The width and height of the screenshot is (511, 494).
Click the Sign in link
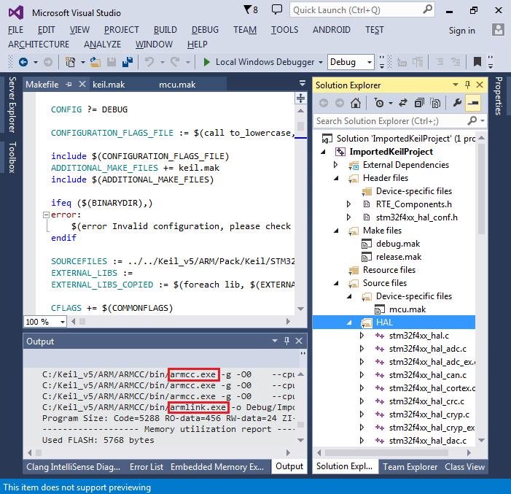461,31
